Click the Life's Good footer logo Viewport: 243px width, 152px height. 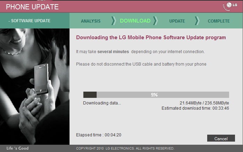click(17, 148)
